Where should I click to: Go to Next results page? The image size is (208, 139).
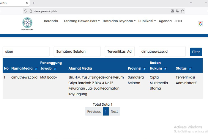pos(114,111)
